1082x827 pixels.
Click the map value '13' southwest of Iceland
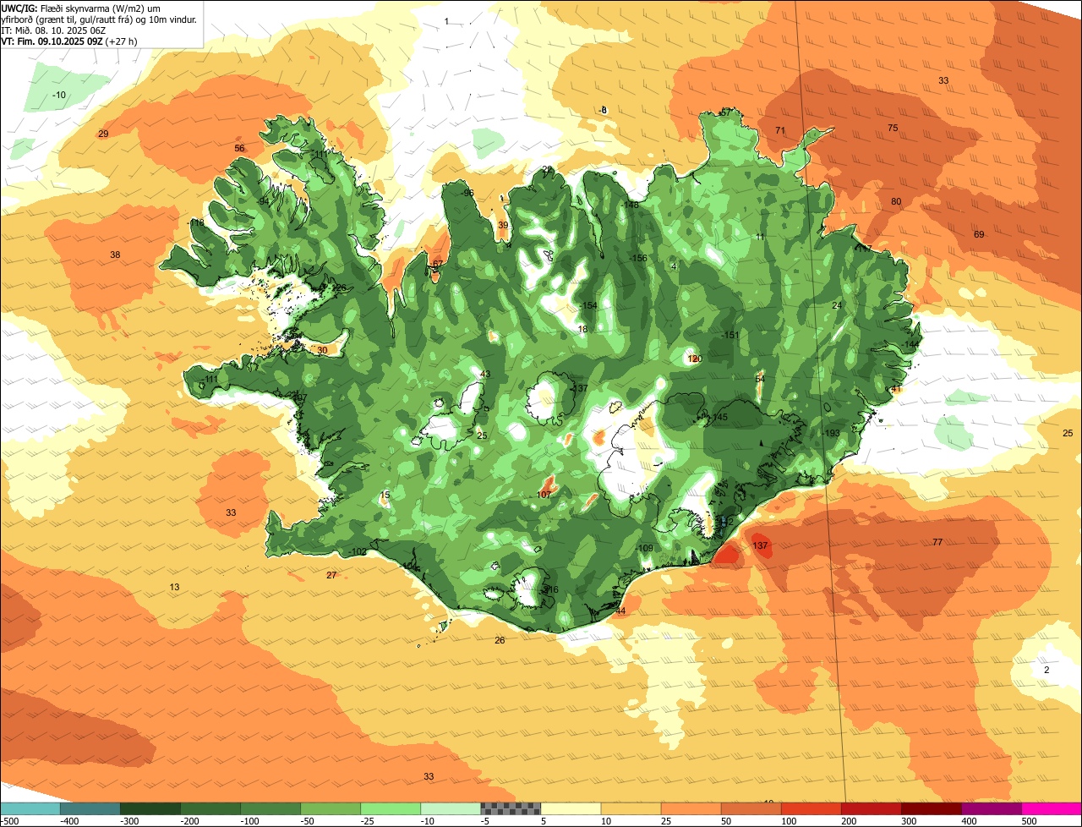coord(174,587)
